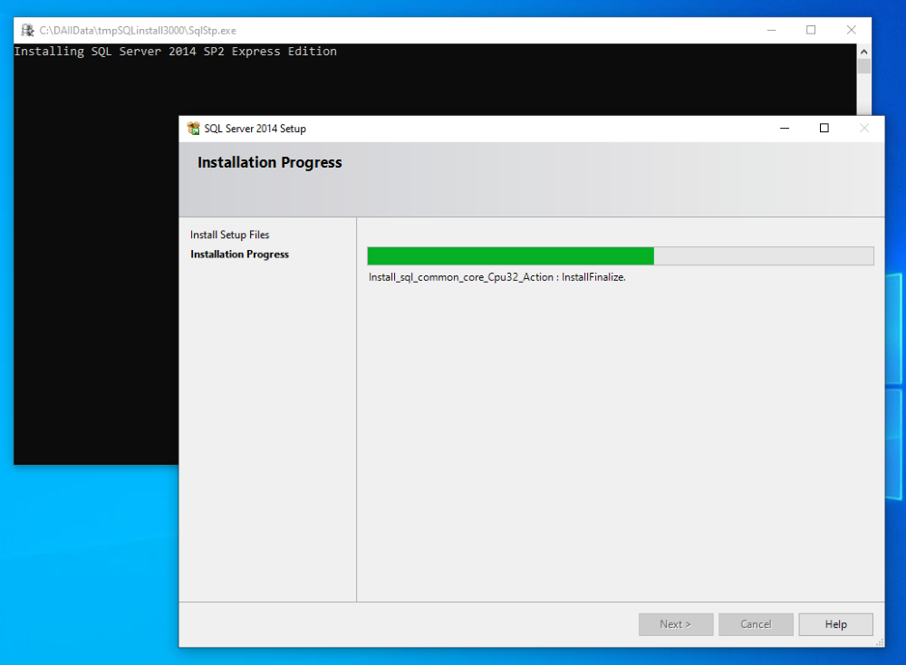
Task: Minimize the SqlStp.exe console window
Action: tap(771, 30)
